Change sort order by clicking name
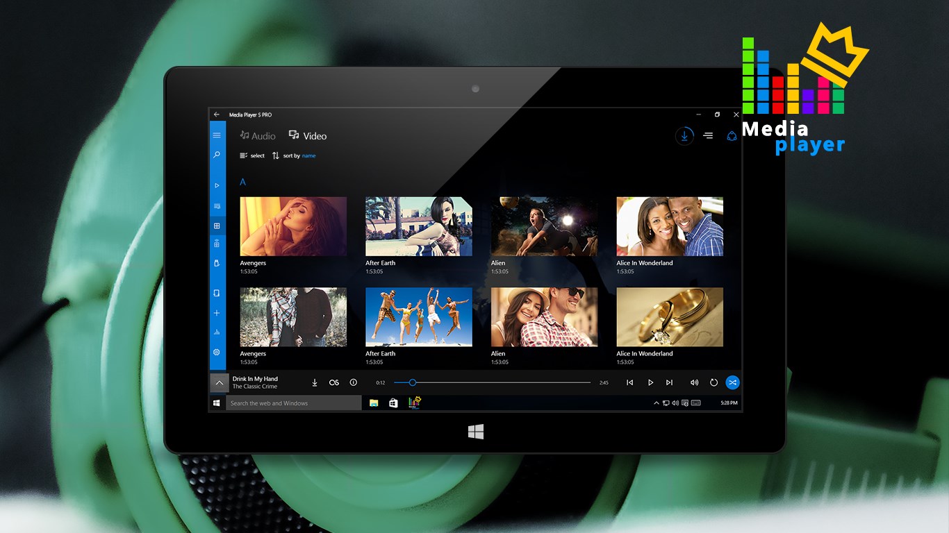949x533 pixels. [x=308, y=155]
